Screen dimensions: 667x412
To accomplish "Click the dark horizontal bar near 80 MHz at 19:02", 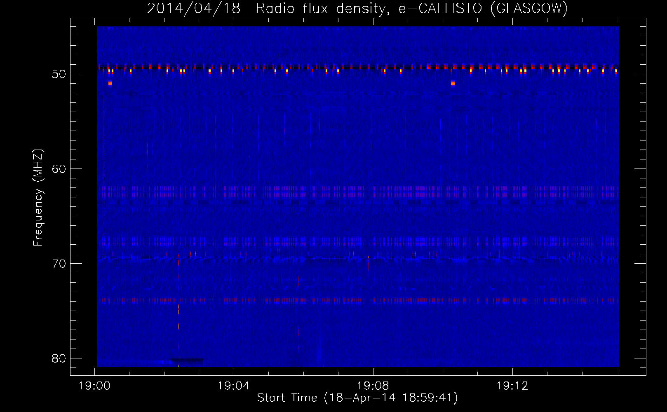I will coord(188,360).
